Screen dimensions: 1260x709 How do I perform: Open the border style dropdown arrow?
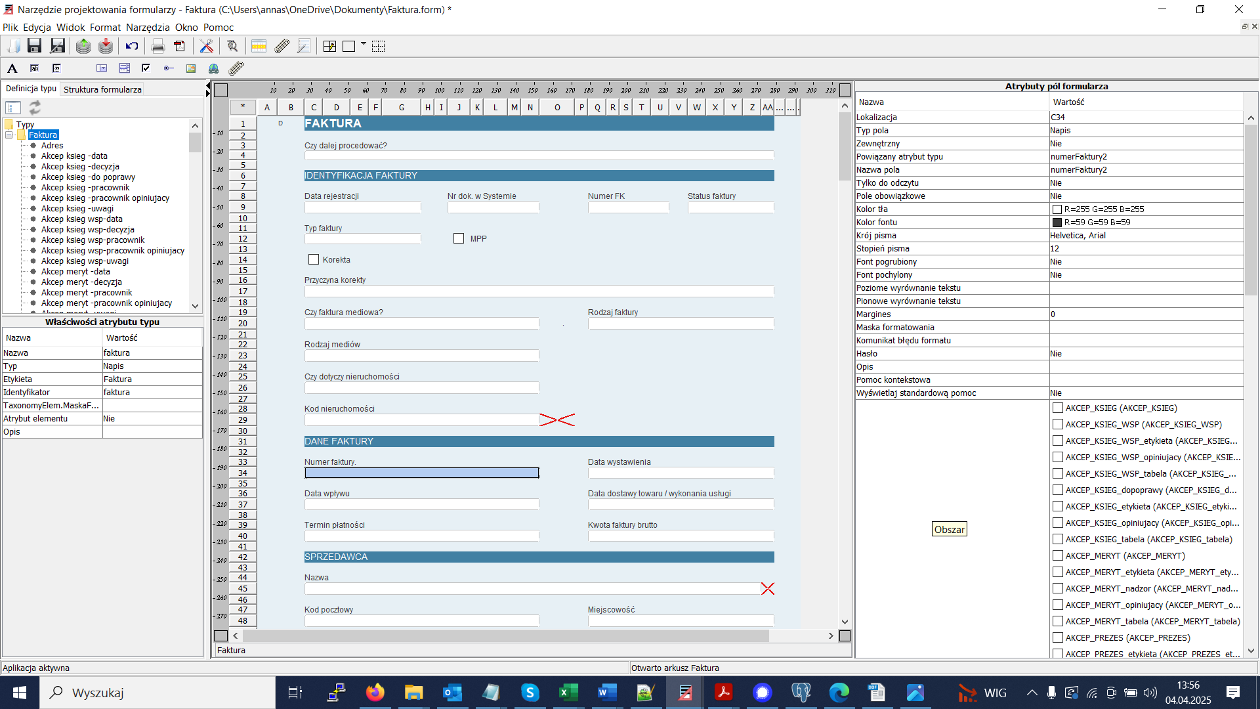363,44
